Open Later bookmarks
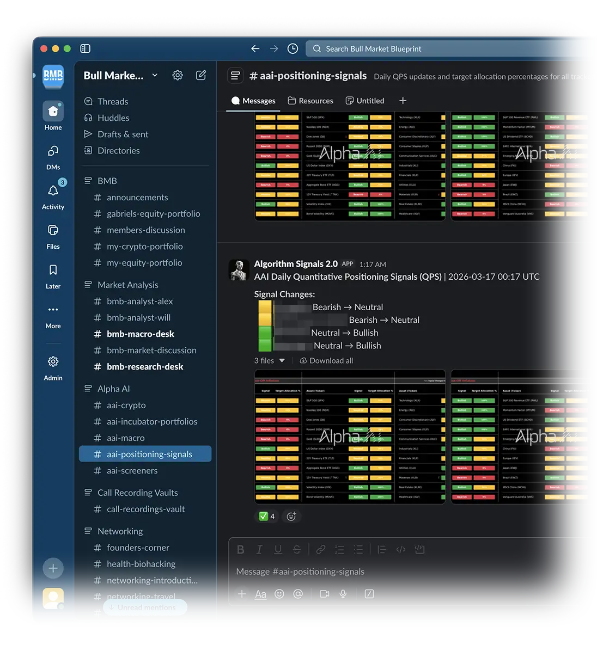The image size is (597, 651). (53, 277)
